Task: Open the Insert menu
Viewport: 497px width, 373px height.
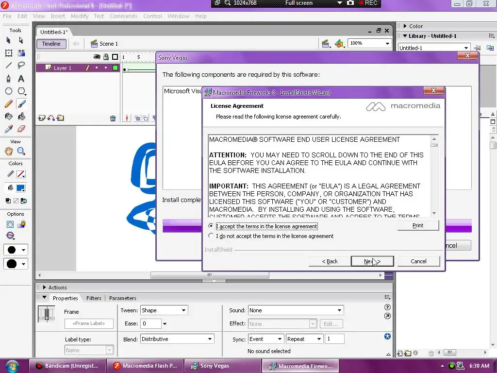Action: (x=58, y=16)
